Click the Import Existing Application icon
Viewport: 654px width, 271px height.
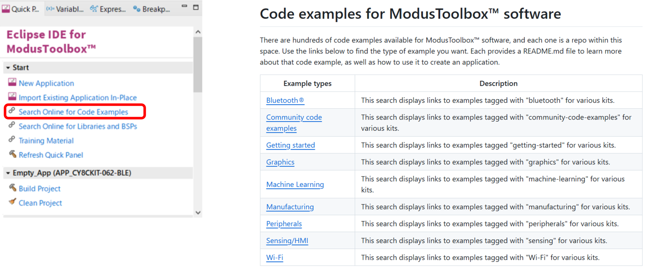(12, 96)
